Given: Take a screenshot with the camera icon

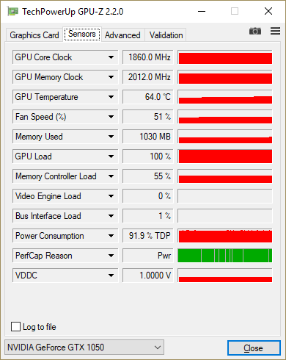Looking at the screenshot, I should [255, 31].
